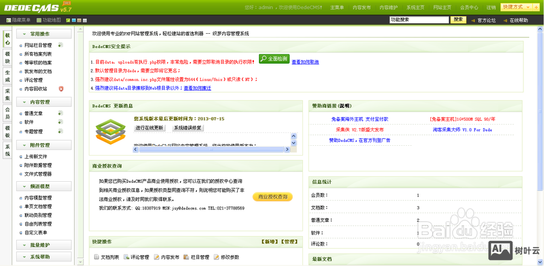Collapse the 常用操作 menu section
The image size is (544, 266).
[44, 34]
